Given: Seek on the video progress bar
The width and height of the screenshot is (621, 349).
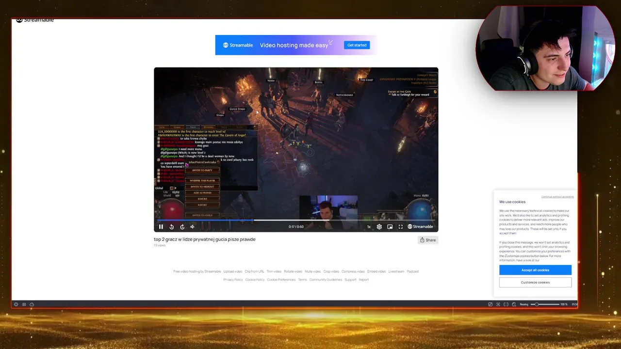Looking at the screenshot, I should point(296,221).
